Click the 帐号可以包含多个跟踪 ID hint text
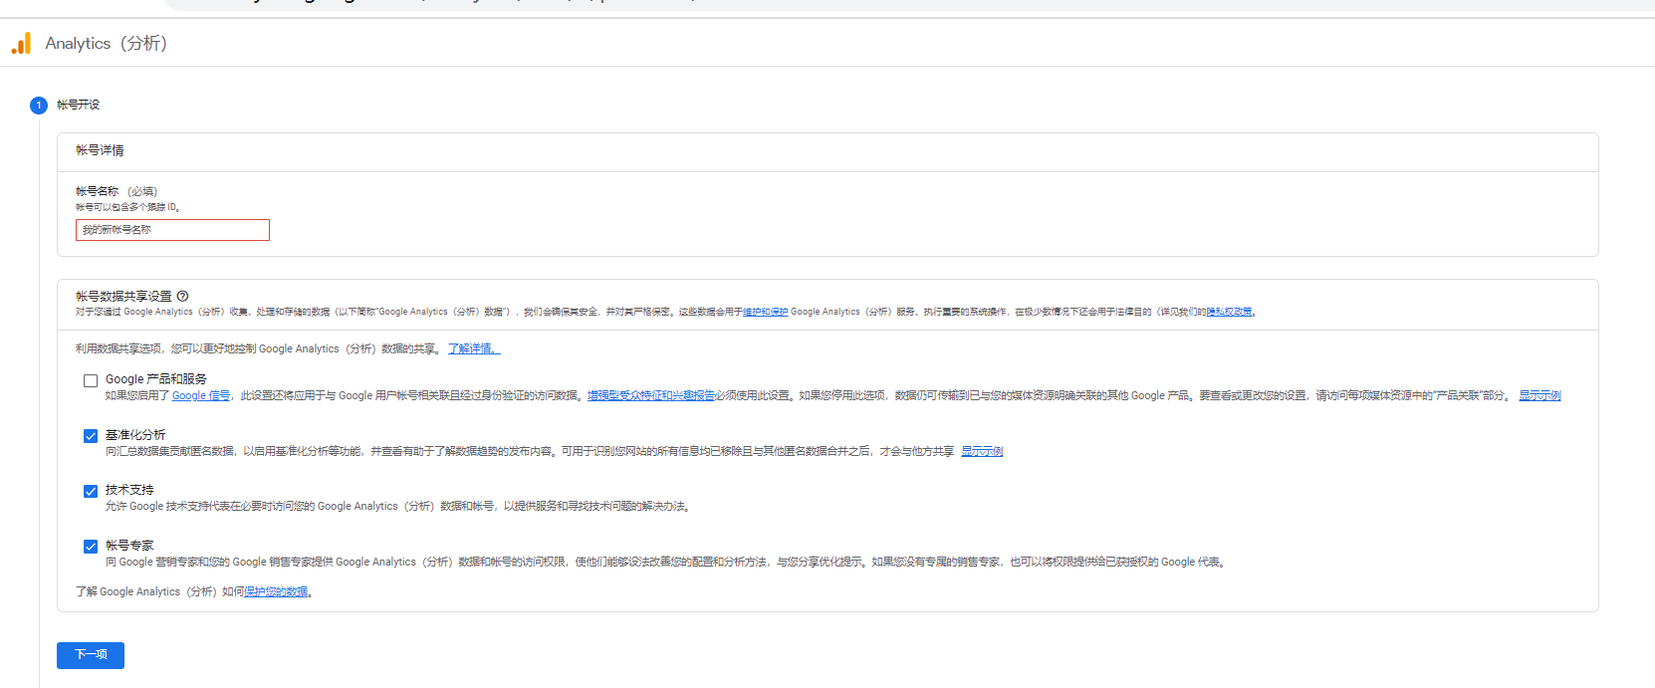The height and width of the screenshot is (688, 1655). click(126, 207)
